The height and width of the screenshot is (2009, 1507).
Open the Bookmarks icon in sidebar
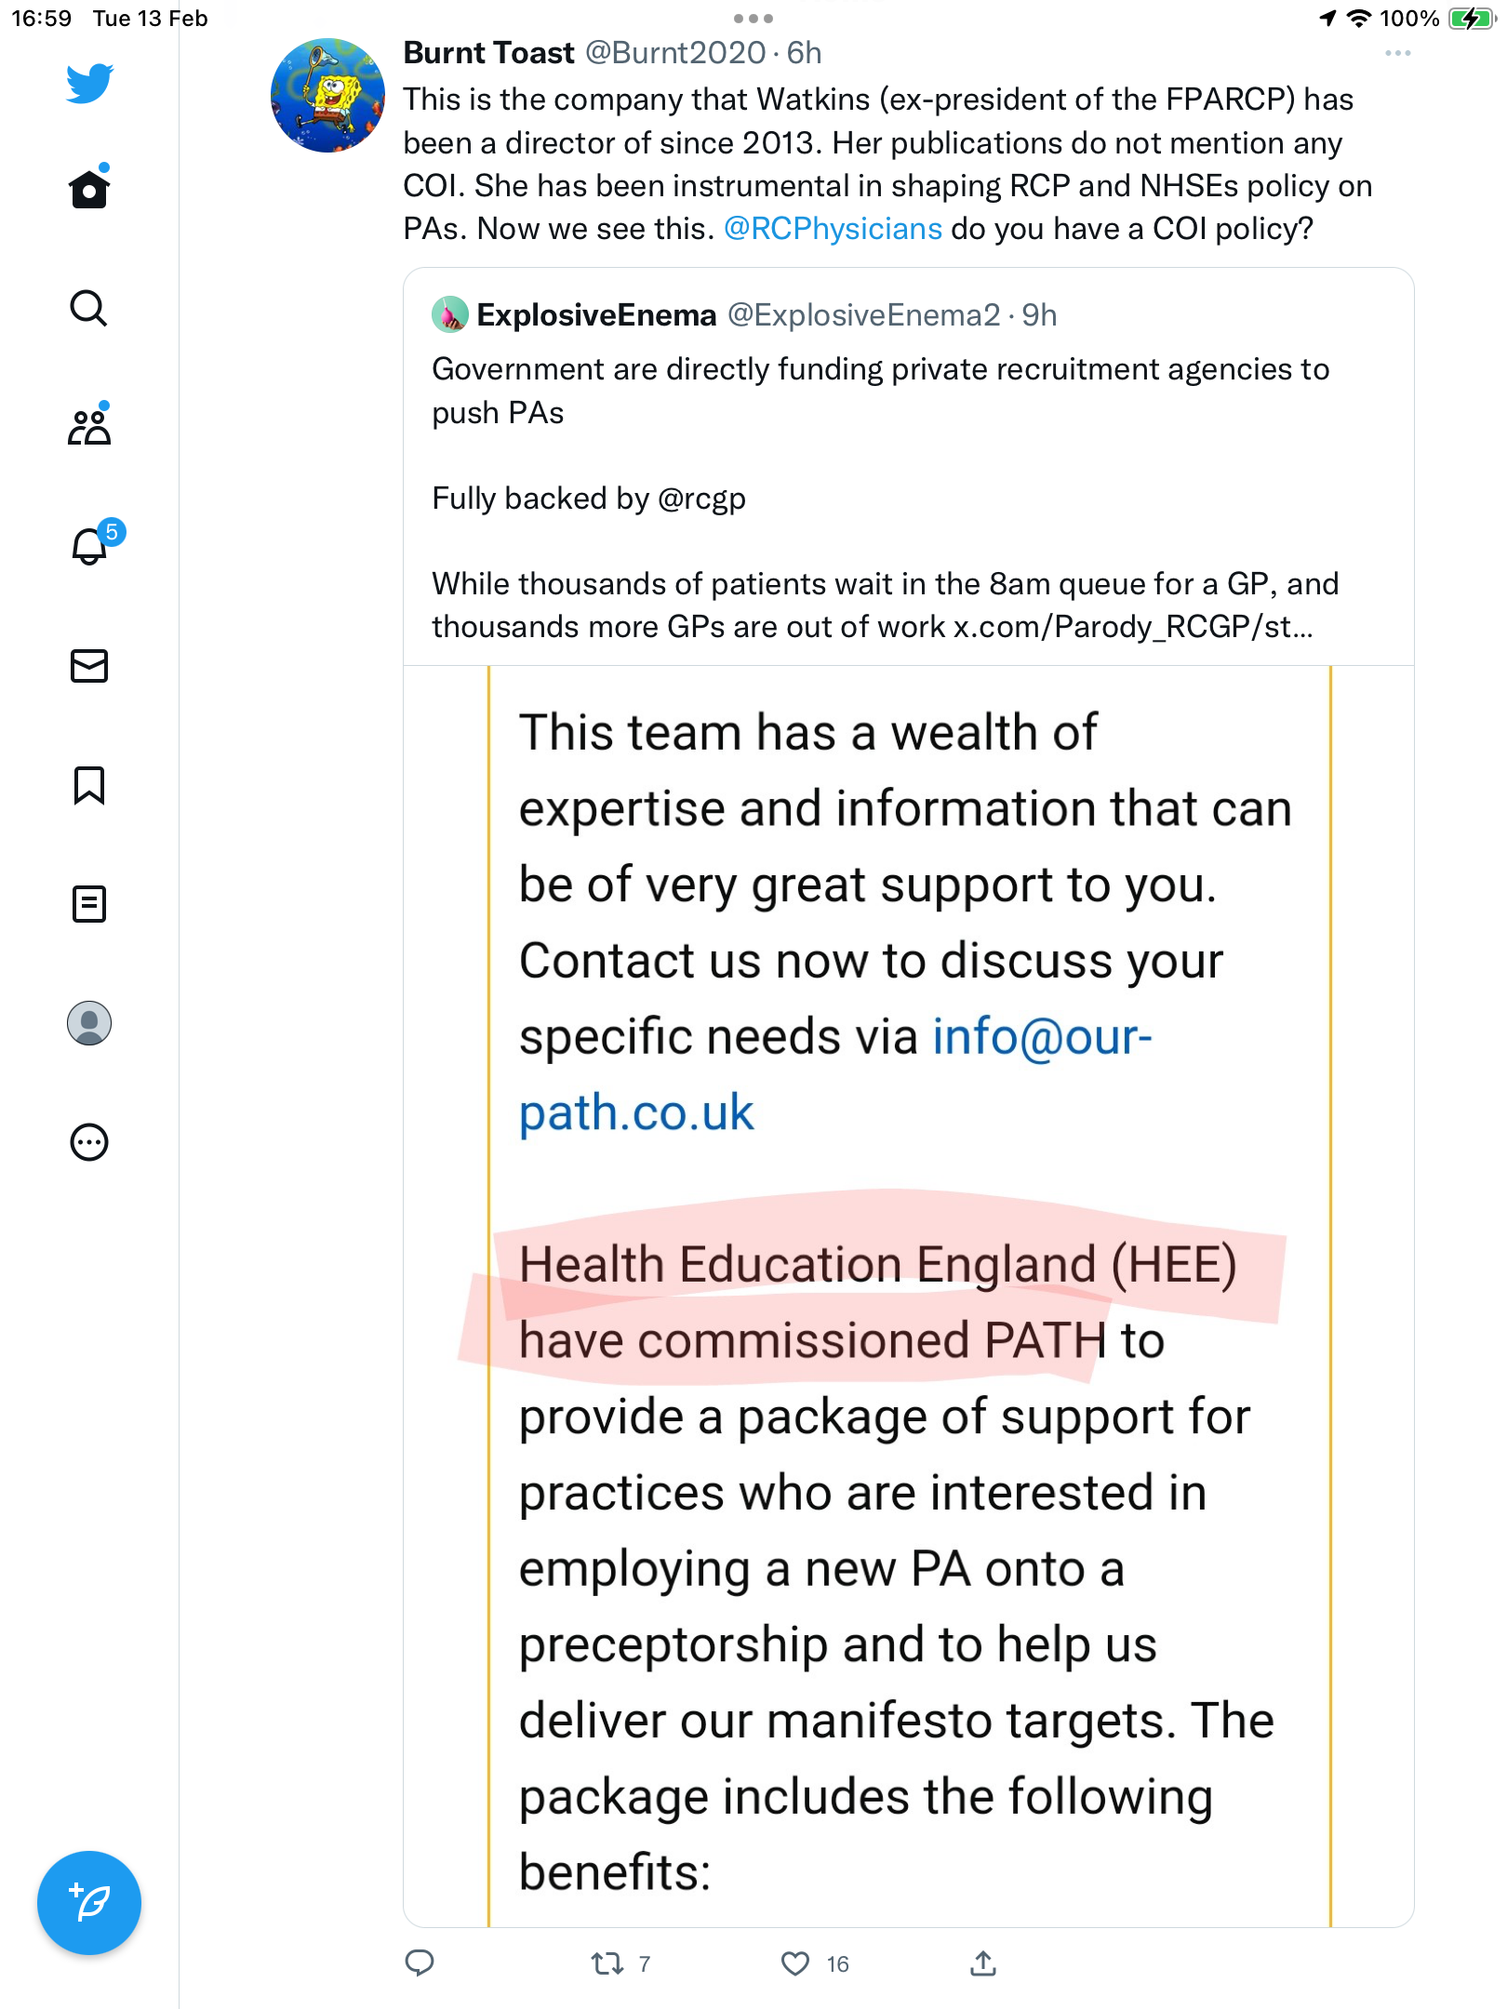(89, 785)
